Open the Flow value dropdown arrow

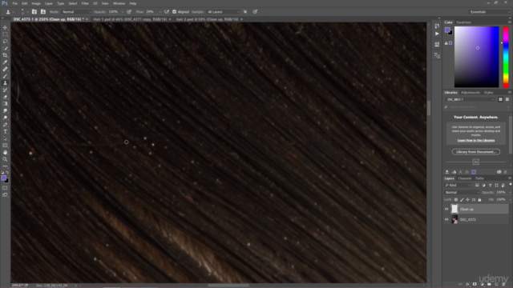(x=160, y=12)
